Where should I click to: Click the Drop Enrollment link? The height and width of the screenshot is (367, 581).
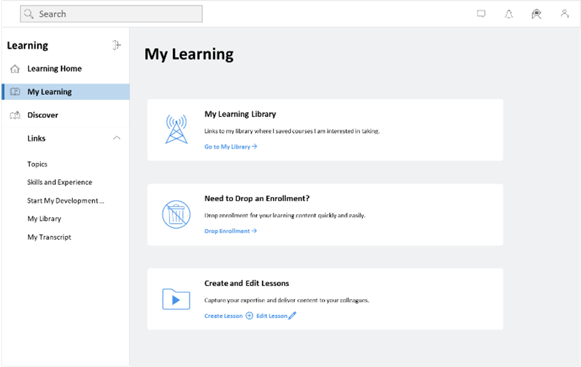230,231
